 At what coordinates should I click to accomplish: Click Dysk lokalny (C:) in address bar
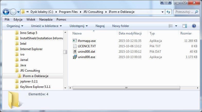click(x=42, y=12)
